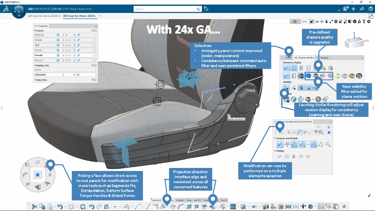Select the stethoscope analysis icon in bottom toolbar
Viewport: 375px width, 211px height.
click(x=329, y=206)
